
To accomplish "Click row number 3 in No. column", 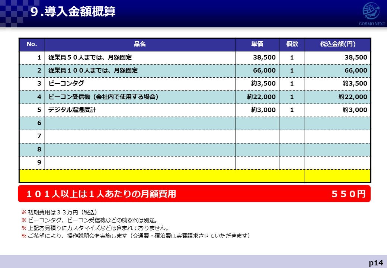I will [x=39, y=83].
